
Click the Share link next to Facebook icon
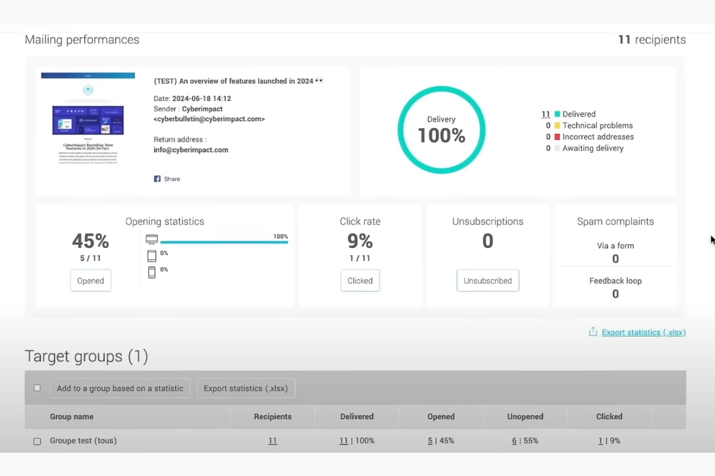pos(172,179)
